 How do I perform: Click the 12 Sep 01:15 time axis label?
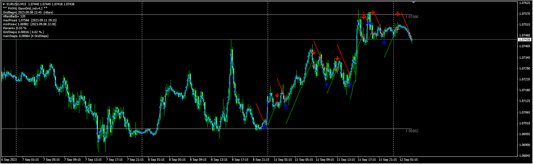(x=409, y=160)
